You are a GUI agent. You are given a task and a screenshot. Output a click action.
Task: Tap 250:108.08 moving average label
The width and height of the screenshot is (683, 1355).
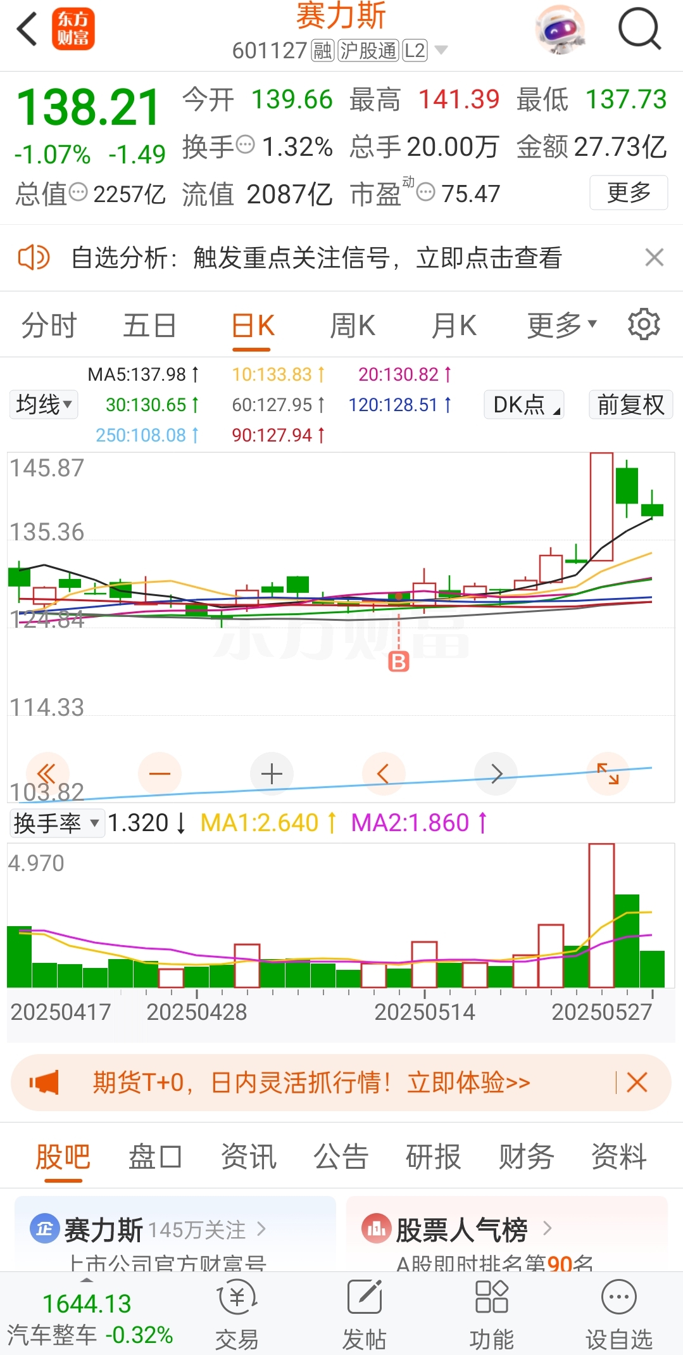pyautogui.click(x=147, y=435)
